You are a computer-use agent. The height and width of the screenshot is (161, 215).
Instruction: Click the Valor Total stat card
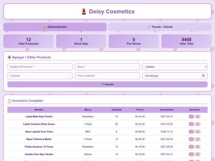(186, 41)
